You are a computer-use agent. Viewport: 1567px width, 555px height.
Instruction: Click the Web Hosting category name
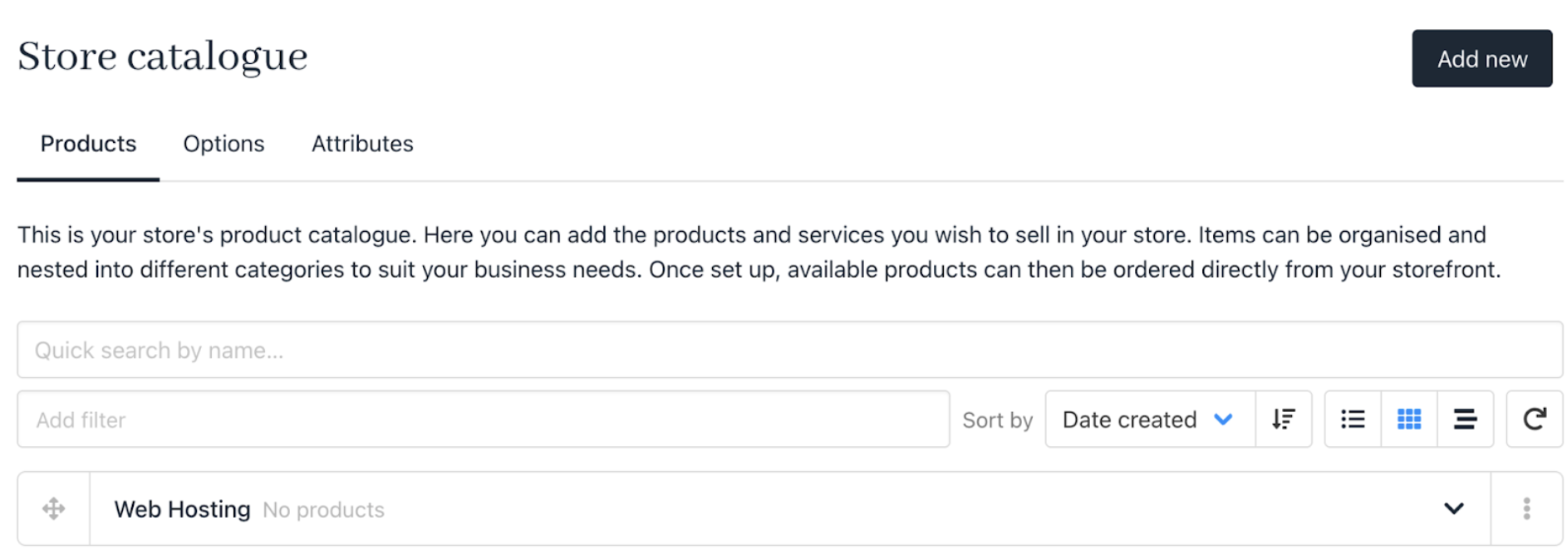pyautogui.click(x=182, y=509)
